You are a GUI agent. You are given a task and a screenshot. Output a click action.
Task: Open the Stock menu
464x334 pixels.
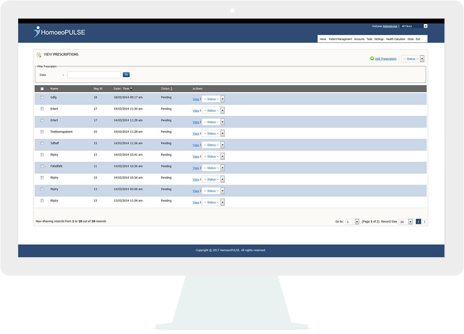(410, 39)
